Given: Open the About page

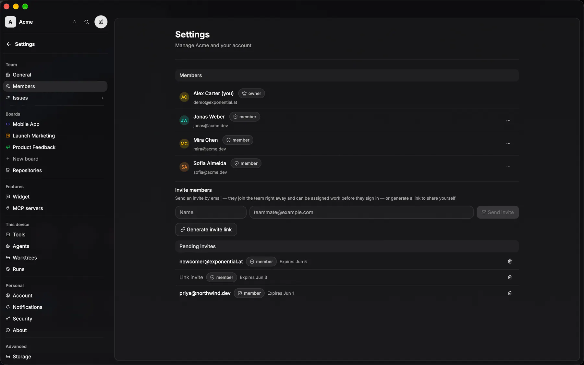Looking at the screenshot, I should pyautogui.click(x=55, y=330).
